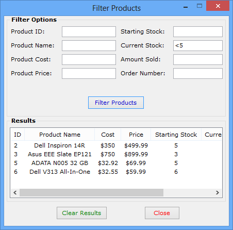Run the Filter Products button

tap(116, 103)
